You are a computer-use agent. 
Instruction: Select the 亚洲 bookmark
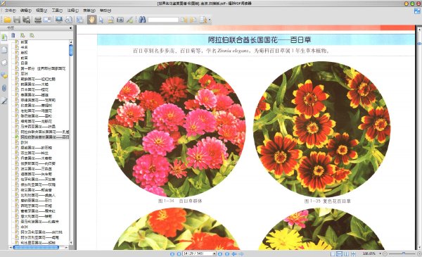(x=24, y=73)
